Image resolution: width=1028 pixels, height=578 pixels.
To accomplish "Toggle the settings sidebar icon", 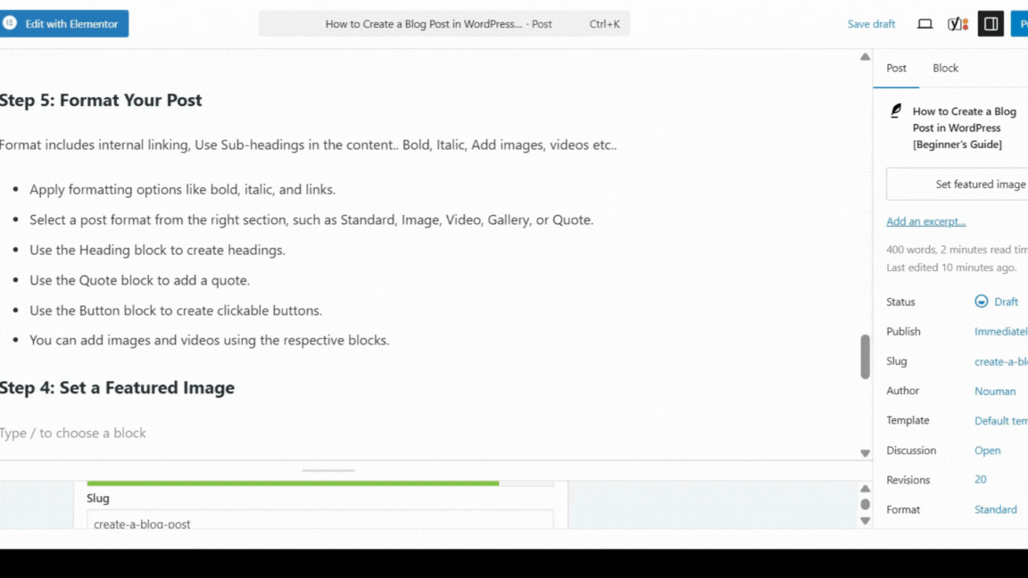I will point(991,23).
